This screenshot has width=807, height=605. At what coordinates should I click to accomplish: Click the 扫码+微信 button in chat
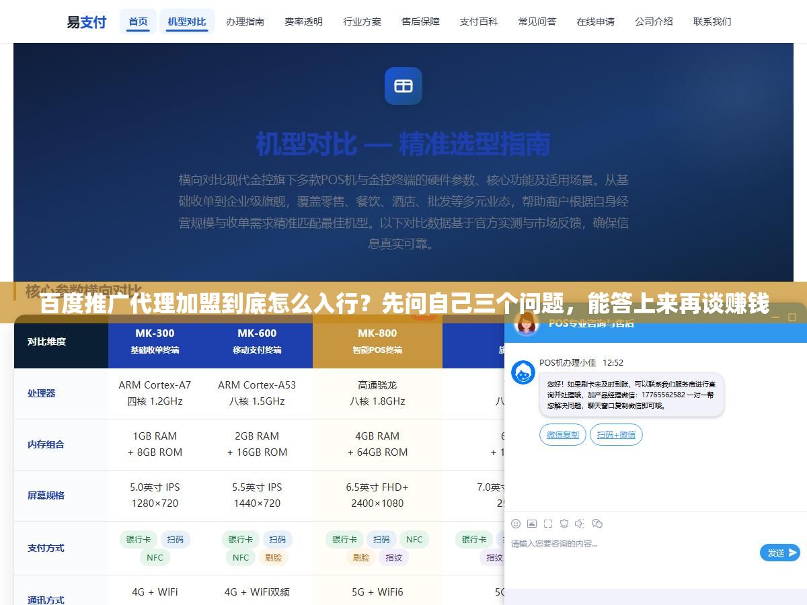(616, 435)
